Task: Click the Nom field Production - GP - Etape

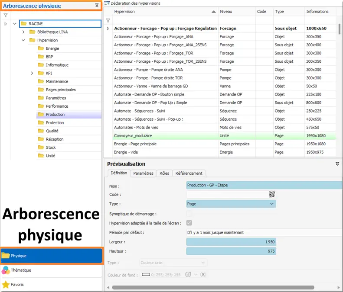Action: click(x=264, y=185)
